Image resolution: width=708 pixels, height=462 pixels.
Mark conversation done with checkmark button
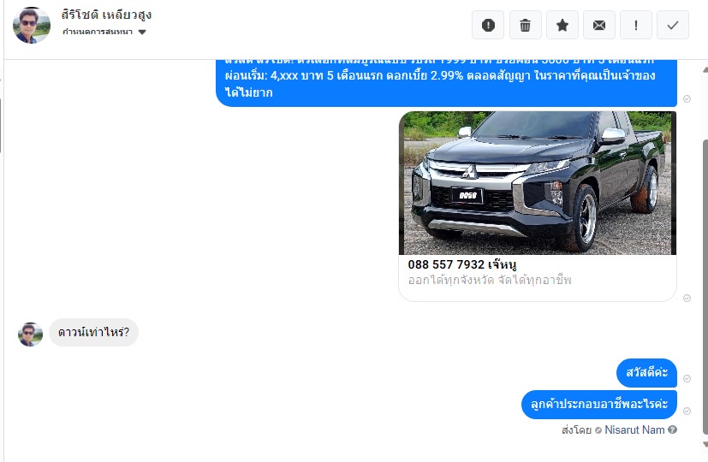[x=673, y=26]
